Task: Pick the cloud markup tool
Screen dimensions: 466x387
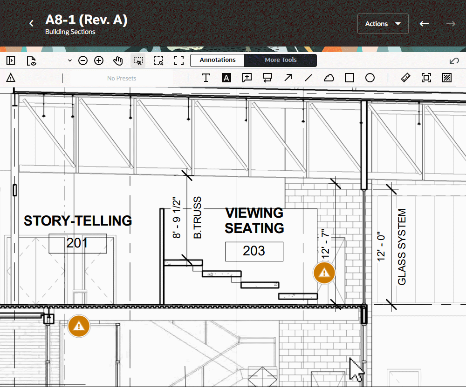Action: 329,78
